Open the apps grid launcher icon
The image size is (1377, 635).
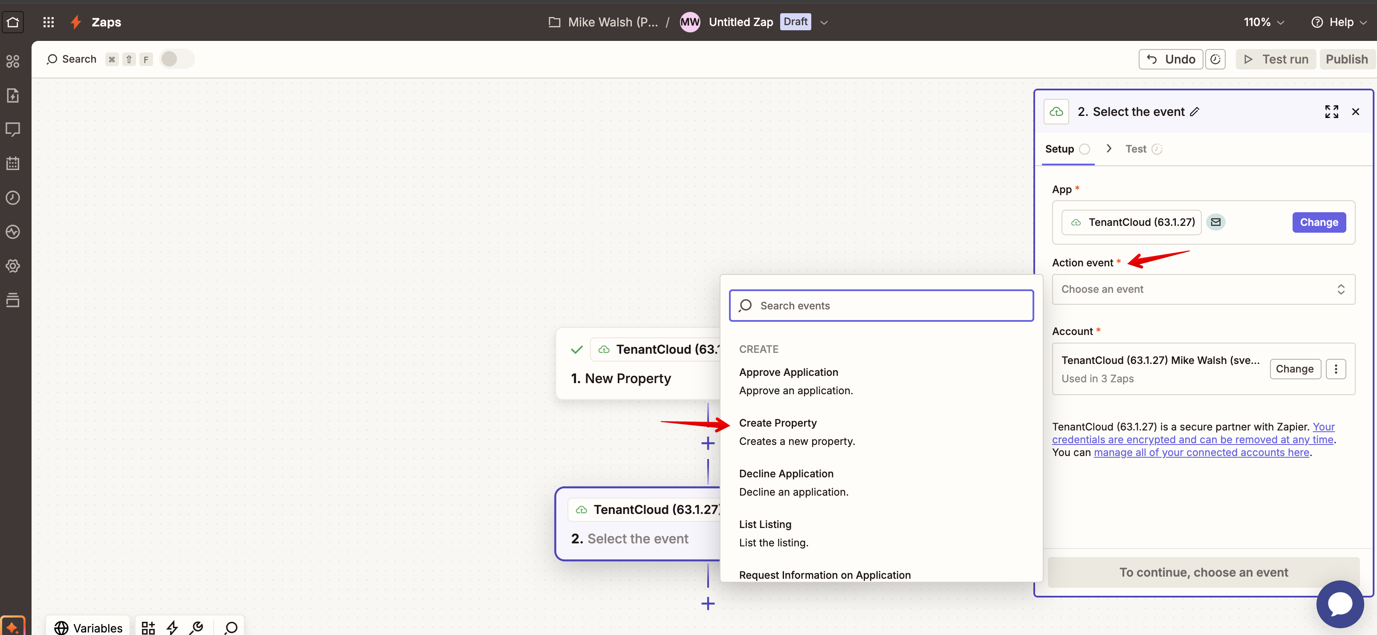(x=49, y=22)
